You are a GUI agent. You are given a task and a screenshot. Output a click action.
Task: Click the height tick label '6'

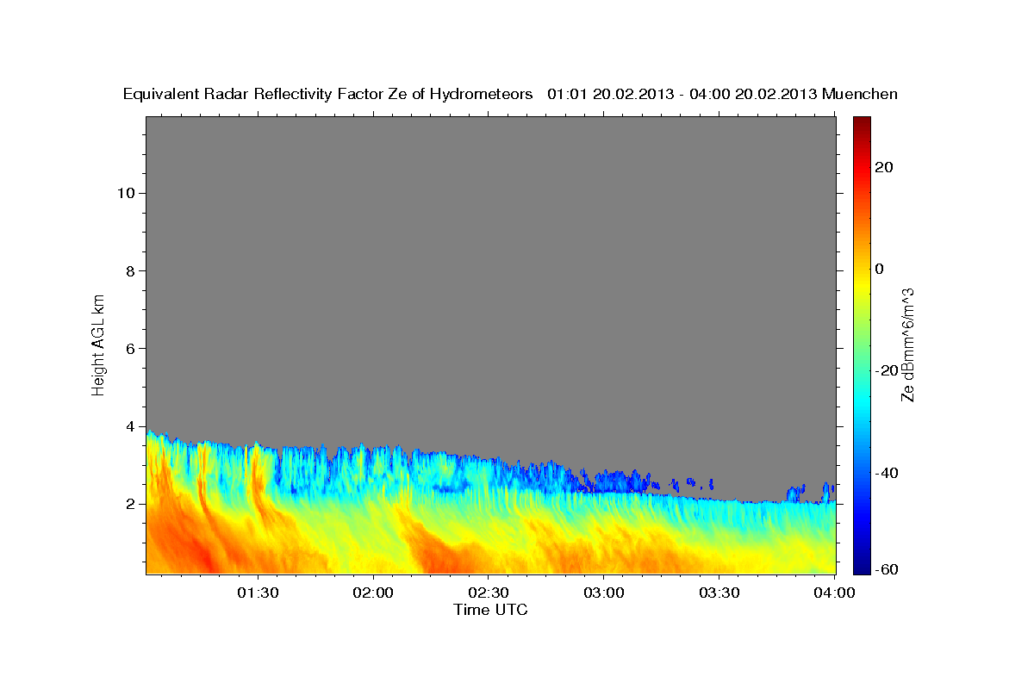[x=129, y=349]
